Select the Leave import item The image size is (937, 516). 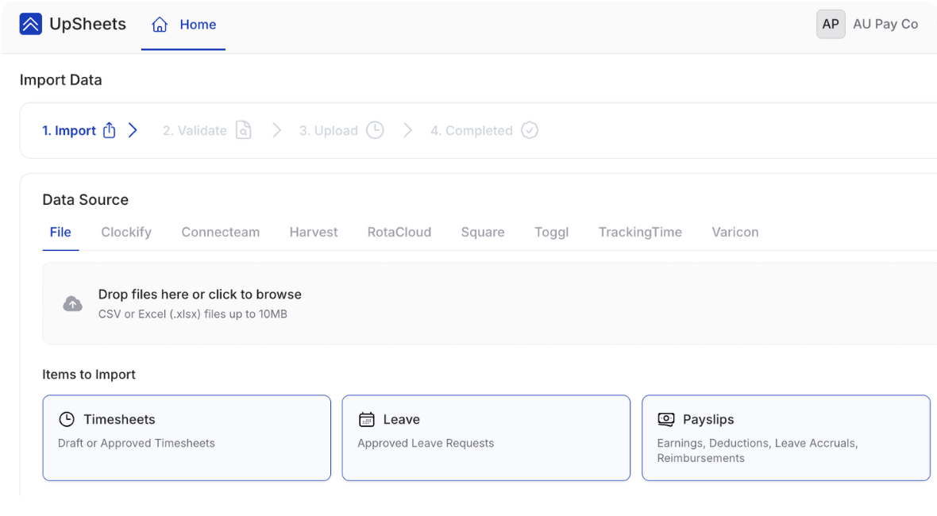tap(485, 437)
